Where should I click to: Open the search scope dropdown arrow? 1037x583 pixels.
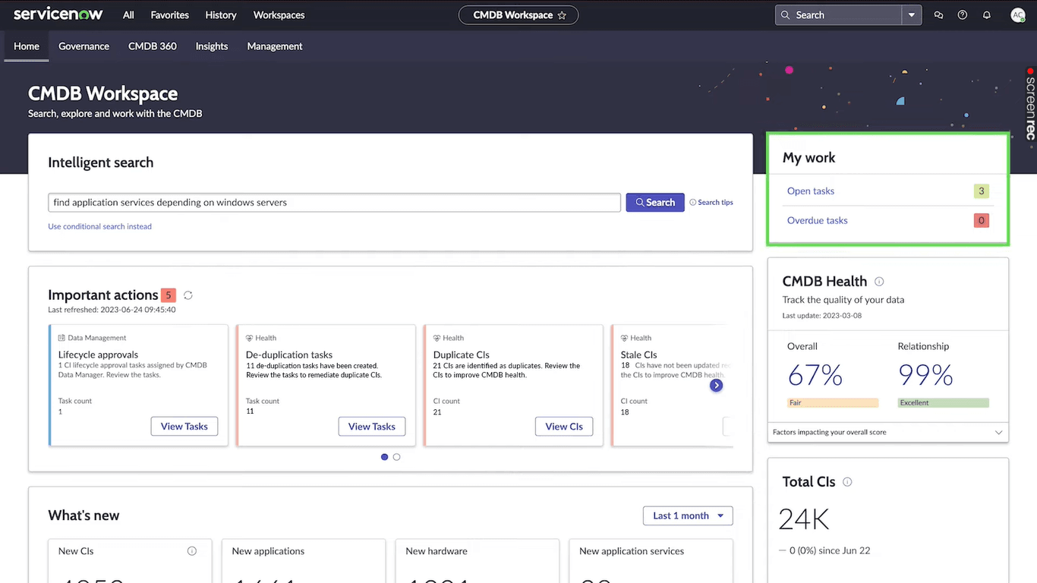(911, 14)
